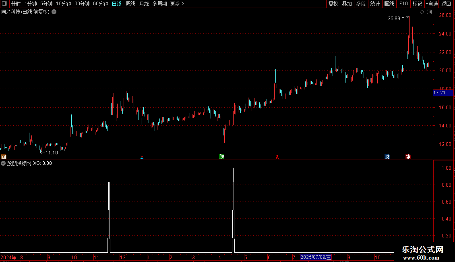The image size is (455, 262).
Task: Click the red arrow info marker
Action: (142, 157)
